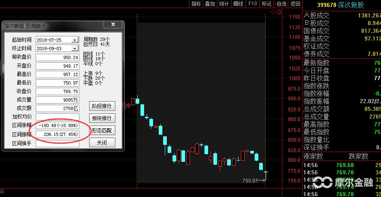
Task: Click the 返回 back button
Action: [295, 4]
